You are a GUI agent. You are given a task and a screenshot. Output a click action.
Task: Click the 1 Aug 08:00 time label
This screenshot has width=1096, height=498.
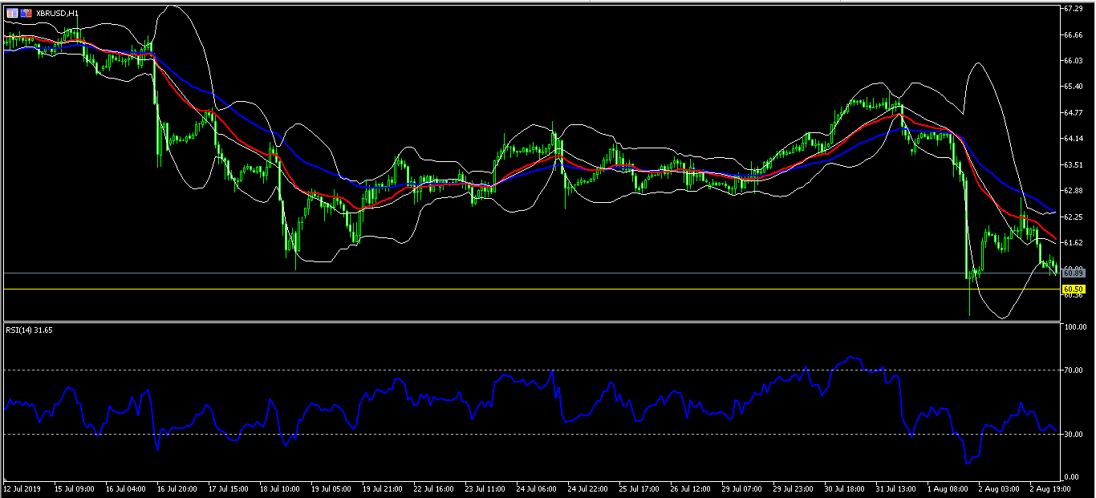[947, 488]
